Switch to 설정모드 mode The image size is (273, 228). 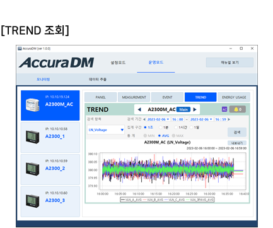pyautogui.click(x=118, y=63)
